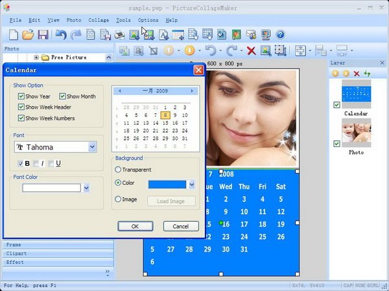This screenshot has width=389, height=291.
Task: Click the red X delete icon in edit toolbar
Action: pos(251,50)
